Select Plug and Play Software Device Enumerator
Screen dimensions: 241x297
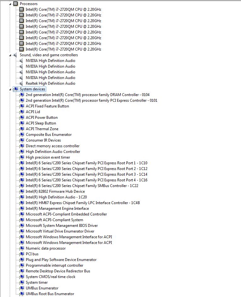[61, 260]
